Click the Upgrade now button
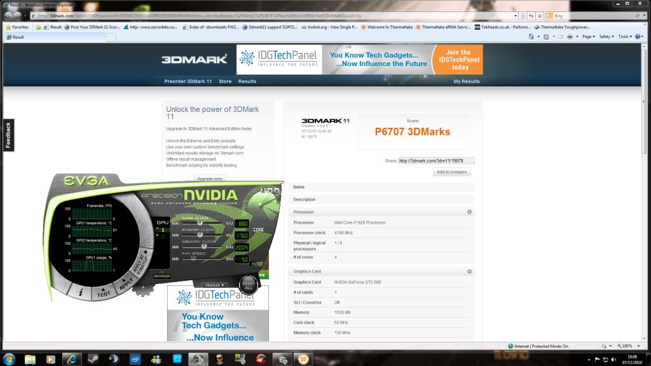Screen dimensions: 651x366 coord(210,179)
